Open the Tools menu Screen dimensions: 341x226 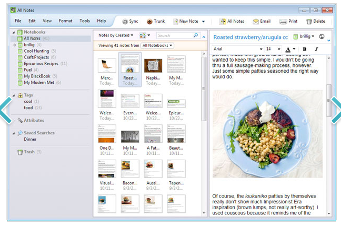[x=85, y=21]
